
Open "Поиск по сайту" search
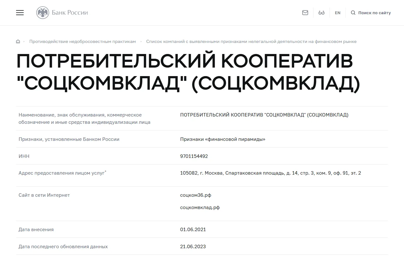point(374,13)
